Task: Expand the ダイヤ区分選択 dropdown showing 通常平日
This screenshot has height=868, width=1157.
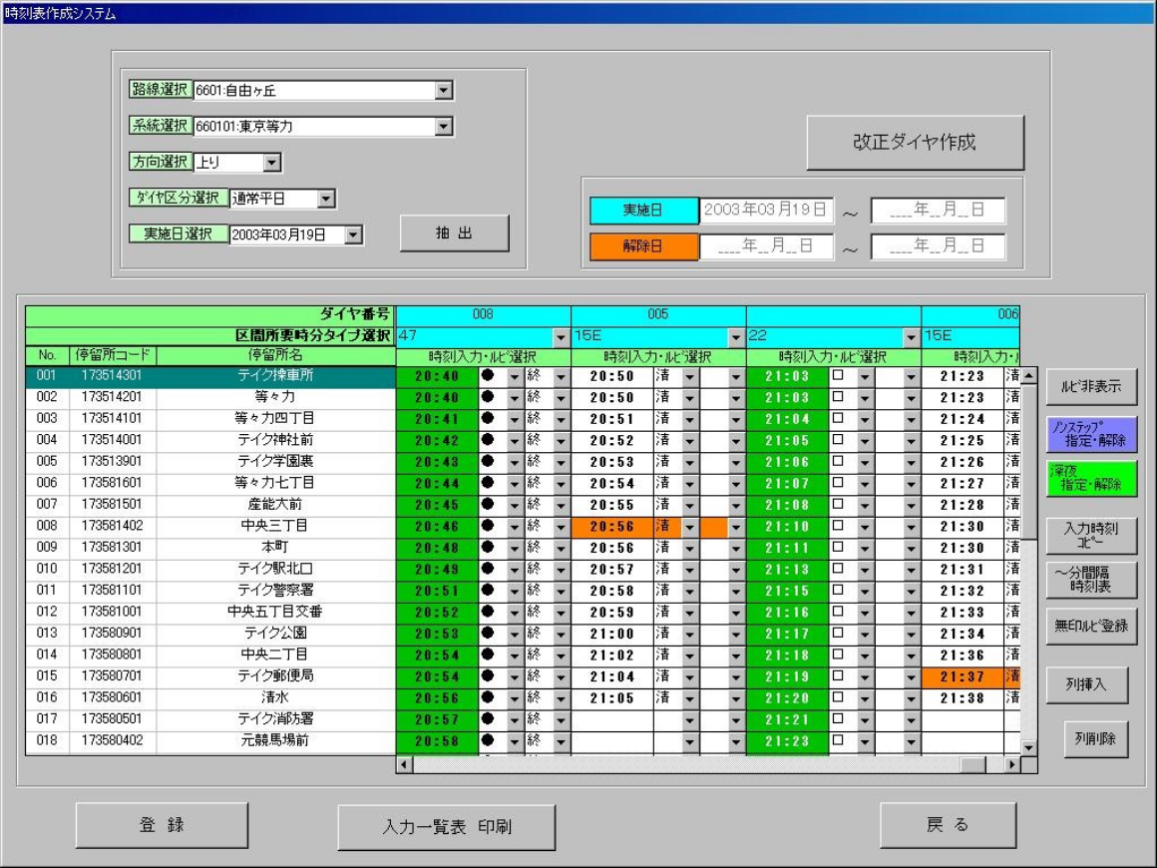Action: click(x=325, y=199)
